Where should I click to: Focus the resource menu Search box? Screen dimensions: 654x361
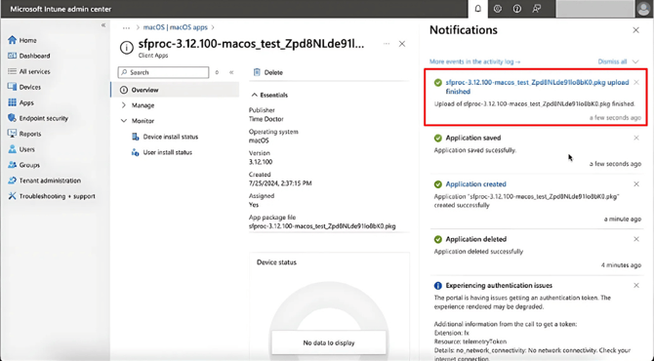click(x=164, y=72)
